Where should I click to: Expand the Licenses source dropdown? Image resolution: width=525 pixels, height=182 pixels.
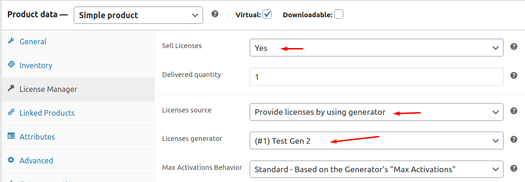pos(376,112)
